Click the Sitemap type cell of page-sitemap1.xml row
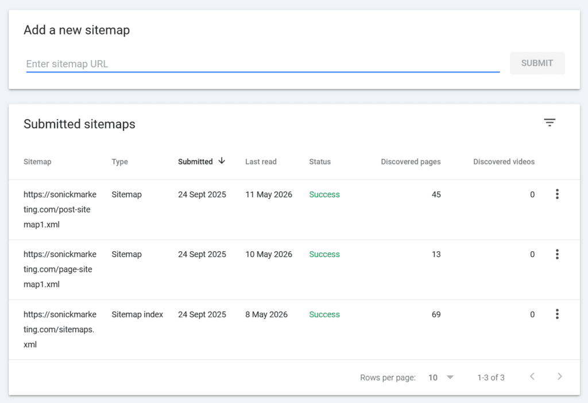This screenshot has height=403, width=588. [127, 254]
